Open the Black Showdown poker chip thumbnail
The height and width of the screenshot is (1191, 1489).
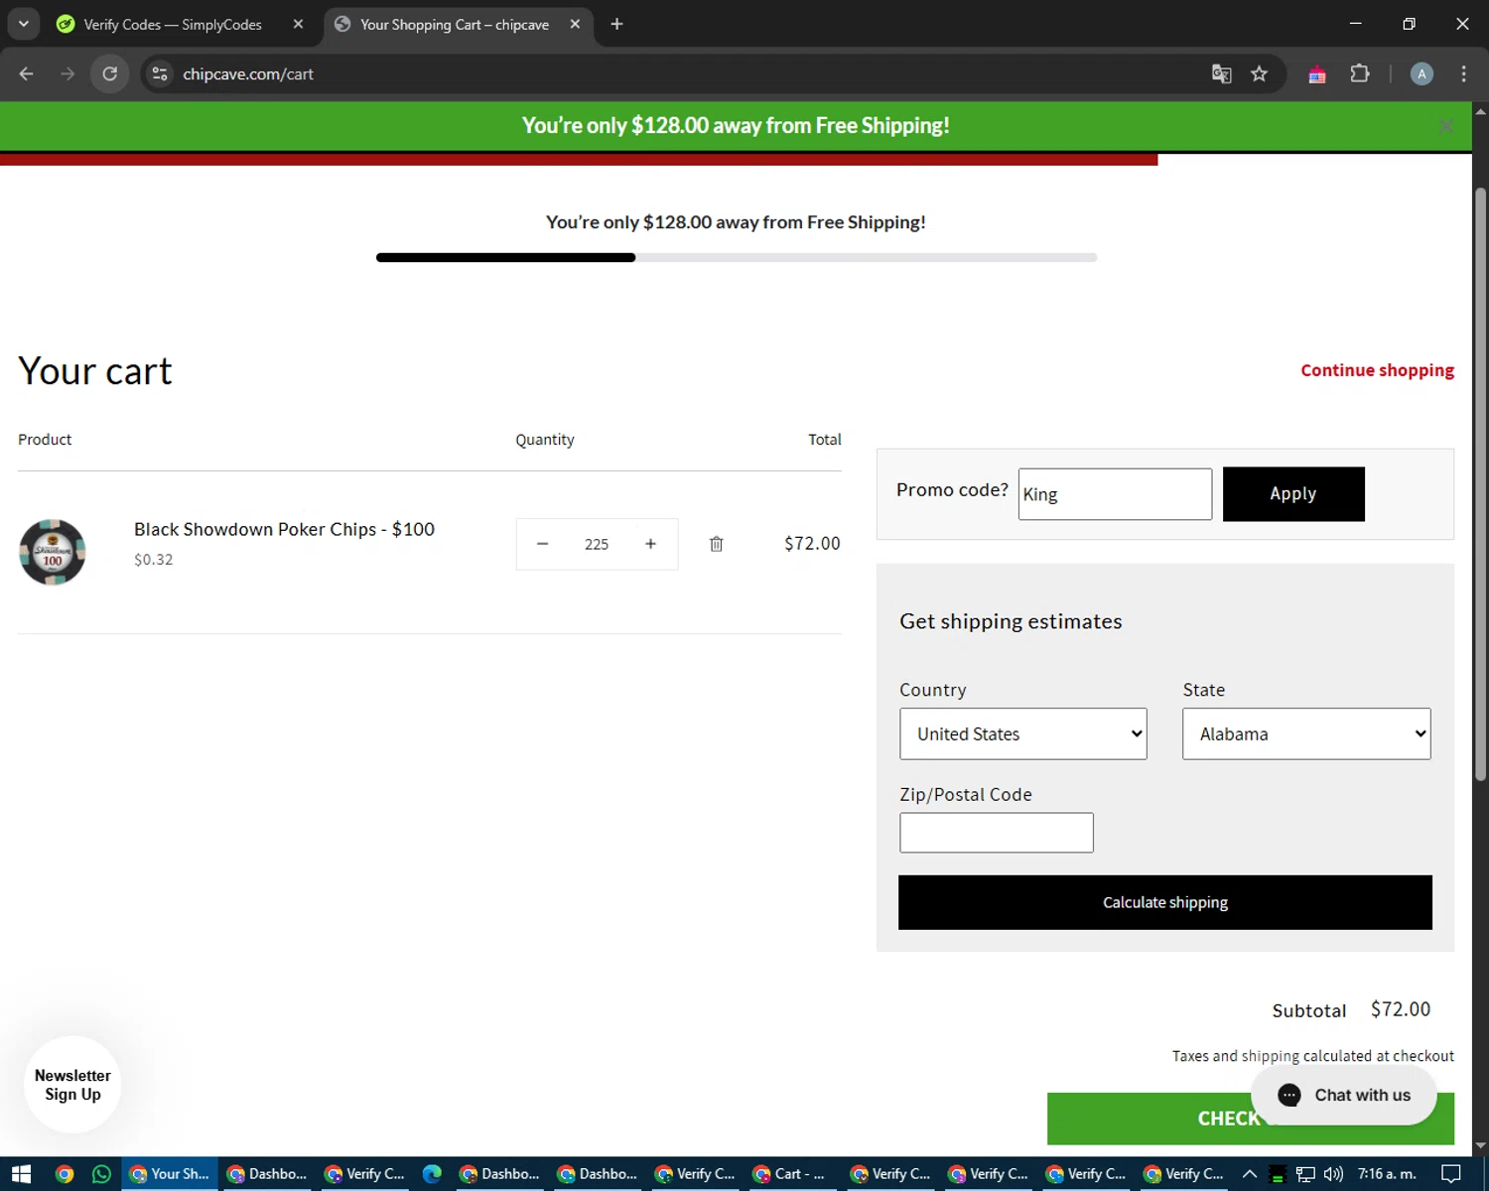point(53,552)
